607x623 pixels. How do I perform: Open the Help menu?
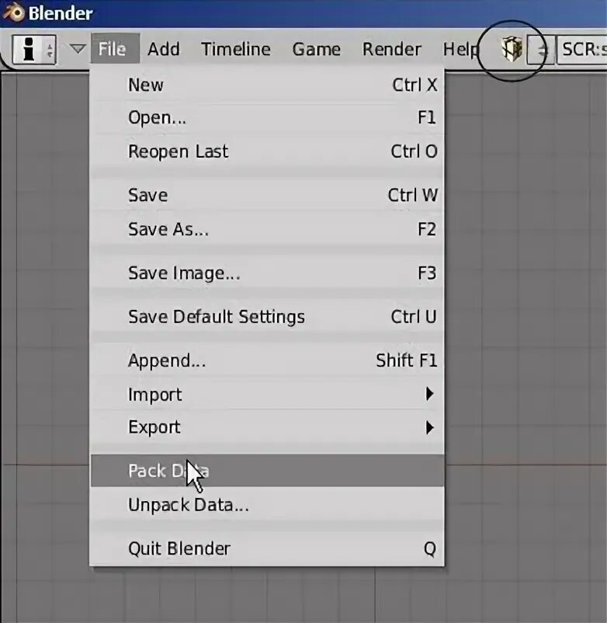point(460,49)
